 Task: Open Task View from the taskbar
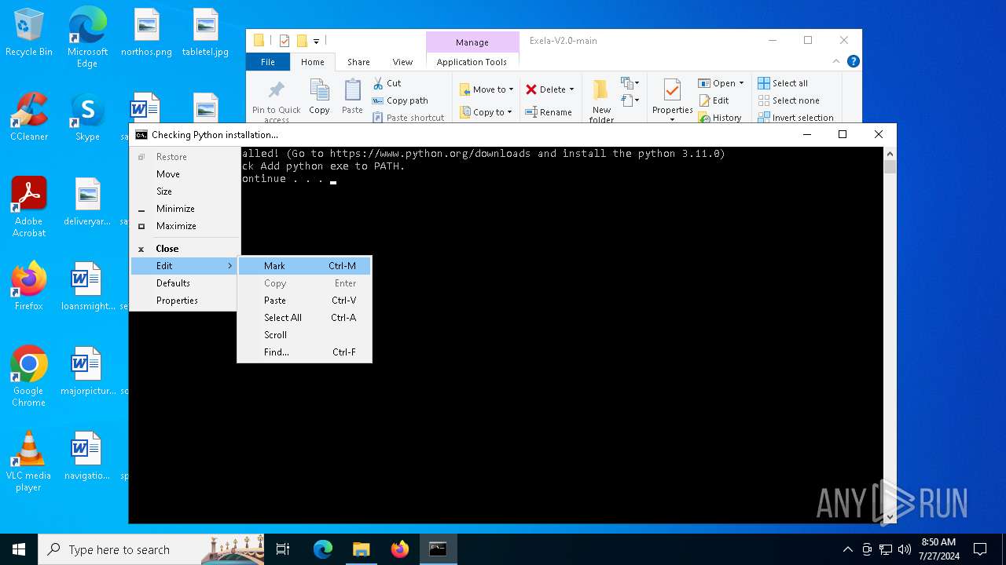point(283,549)
